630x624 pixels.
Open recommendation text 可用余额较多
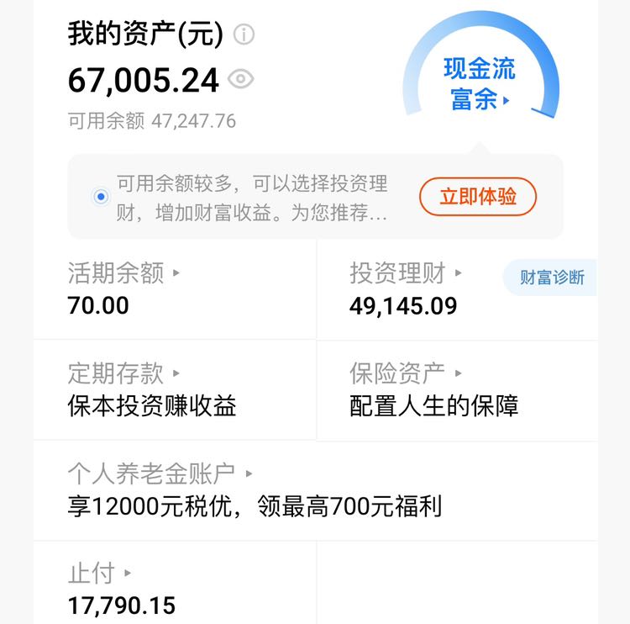click(252, 198)
